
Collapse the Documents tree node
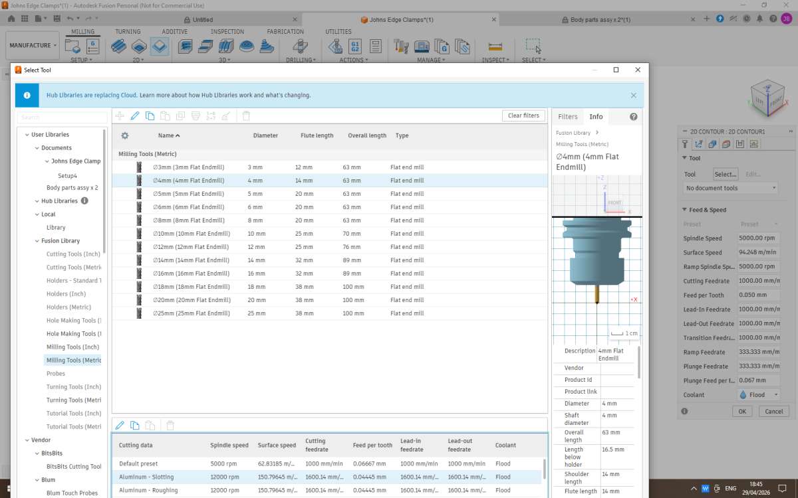[36, 148]
